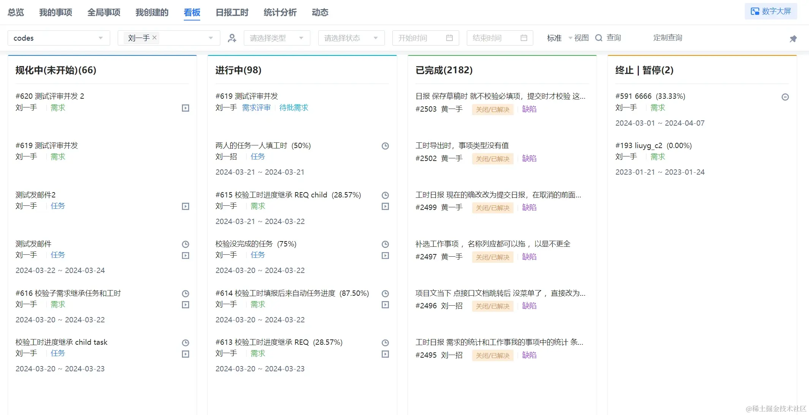Click play-square icon on #620 测试评审并发 2
This screenshot has height=415, width=809.
(x=185, y=108)
